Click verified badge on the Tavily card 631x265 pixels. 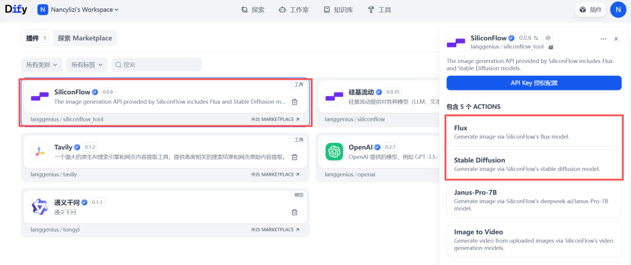77,147
